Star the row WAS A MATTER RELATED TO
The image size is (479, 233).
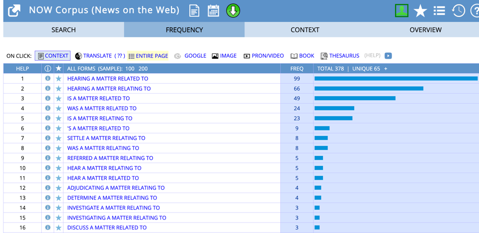59,109
